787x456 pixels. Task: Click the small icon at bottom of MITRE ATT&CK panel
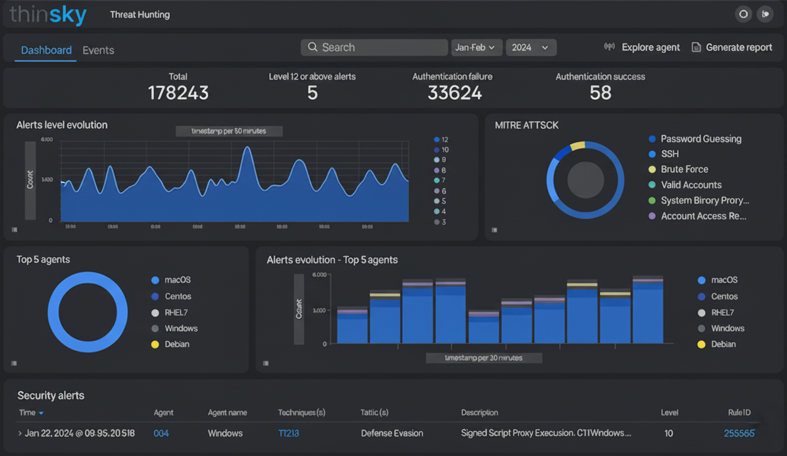click(x=494, y=230)
